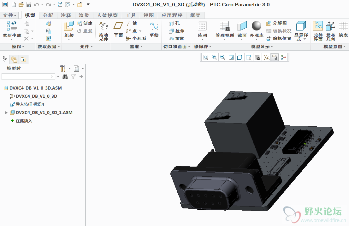Click Refit zoom icon in graphics toolbar

(x=206, y=58)
